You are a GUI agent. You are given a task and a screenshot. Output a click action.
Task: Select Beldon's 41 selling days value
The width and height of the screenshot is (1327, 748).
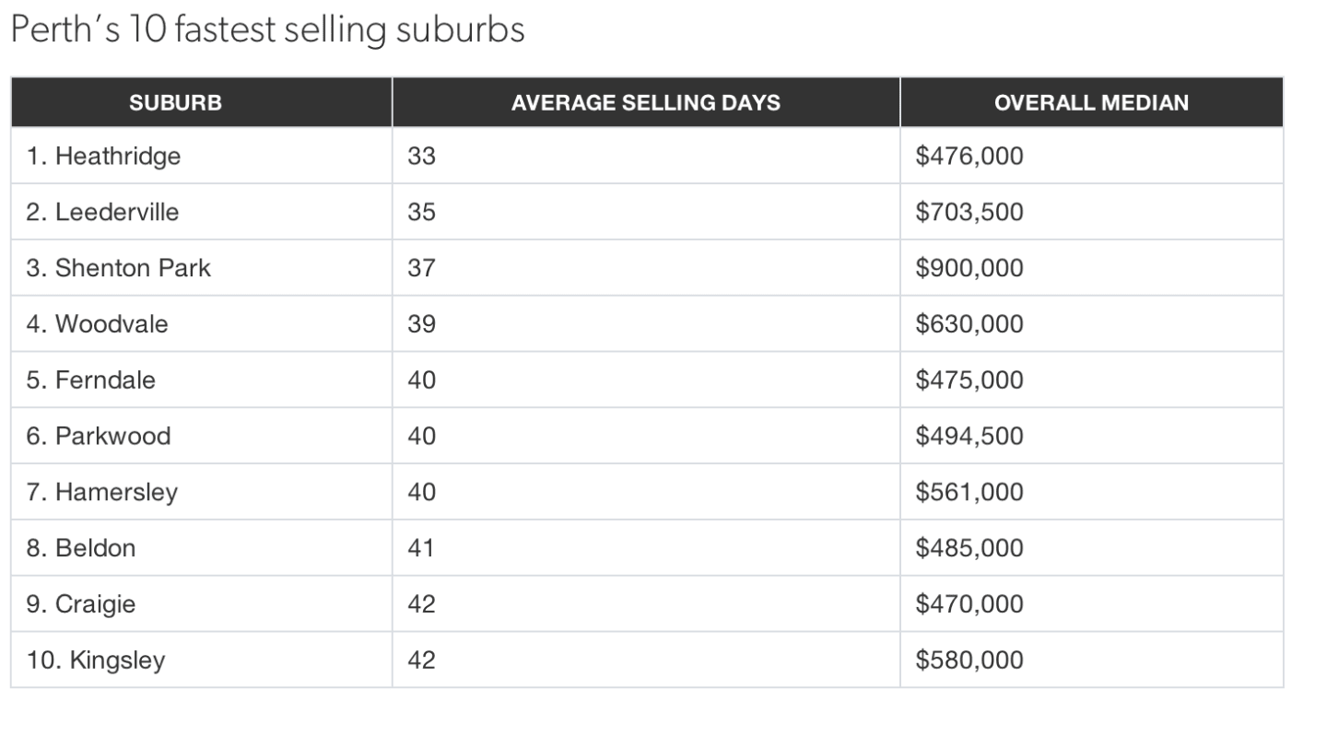coord(421,548)
